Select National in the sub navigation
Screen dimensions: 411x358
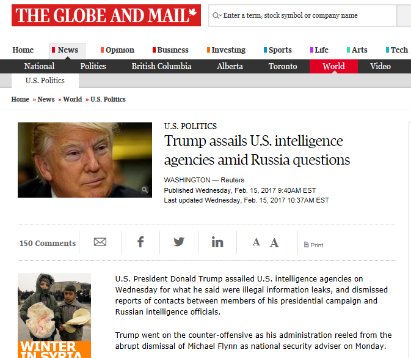(39, 66)
